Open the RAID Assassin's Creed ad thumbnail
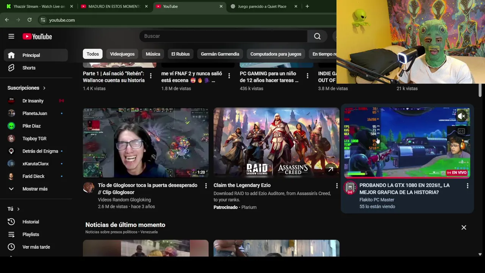The image size is (485, 273). pos(276,143)
